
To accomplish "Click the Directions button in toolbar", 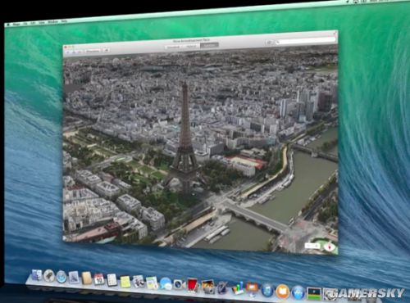I will 93,51.
